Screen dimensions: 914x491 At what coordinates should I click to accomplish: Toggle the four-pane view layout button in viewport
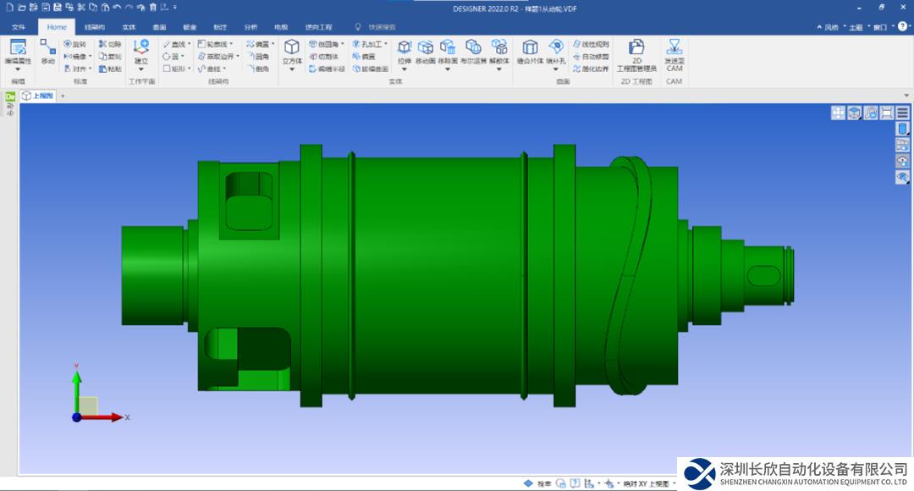tap(838, 113)
